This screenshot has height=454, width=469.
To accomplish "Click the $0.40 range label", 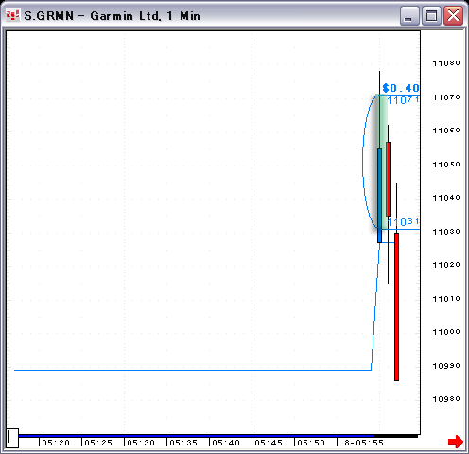I will [x=401, y=88].
